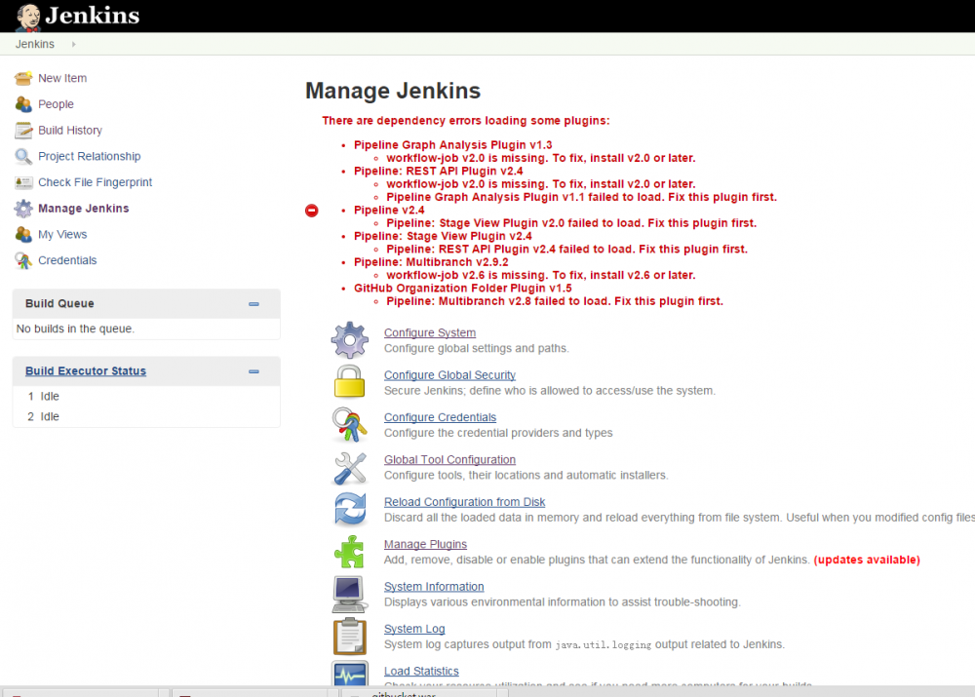
Task: Click the Global Tool Configuration wrench icon
Action: click(349, 468)
